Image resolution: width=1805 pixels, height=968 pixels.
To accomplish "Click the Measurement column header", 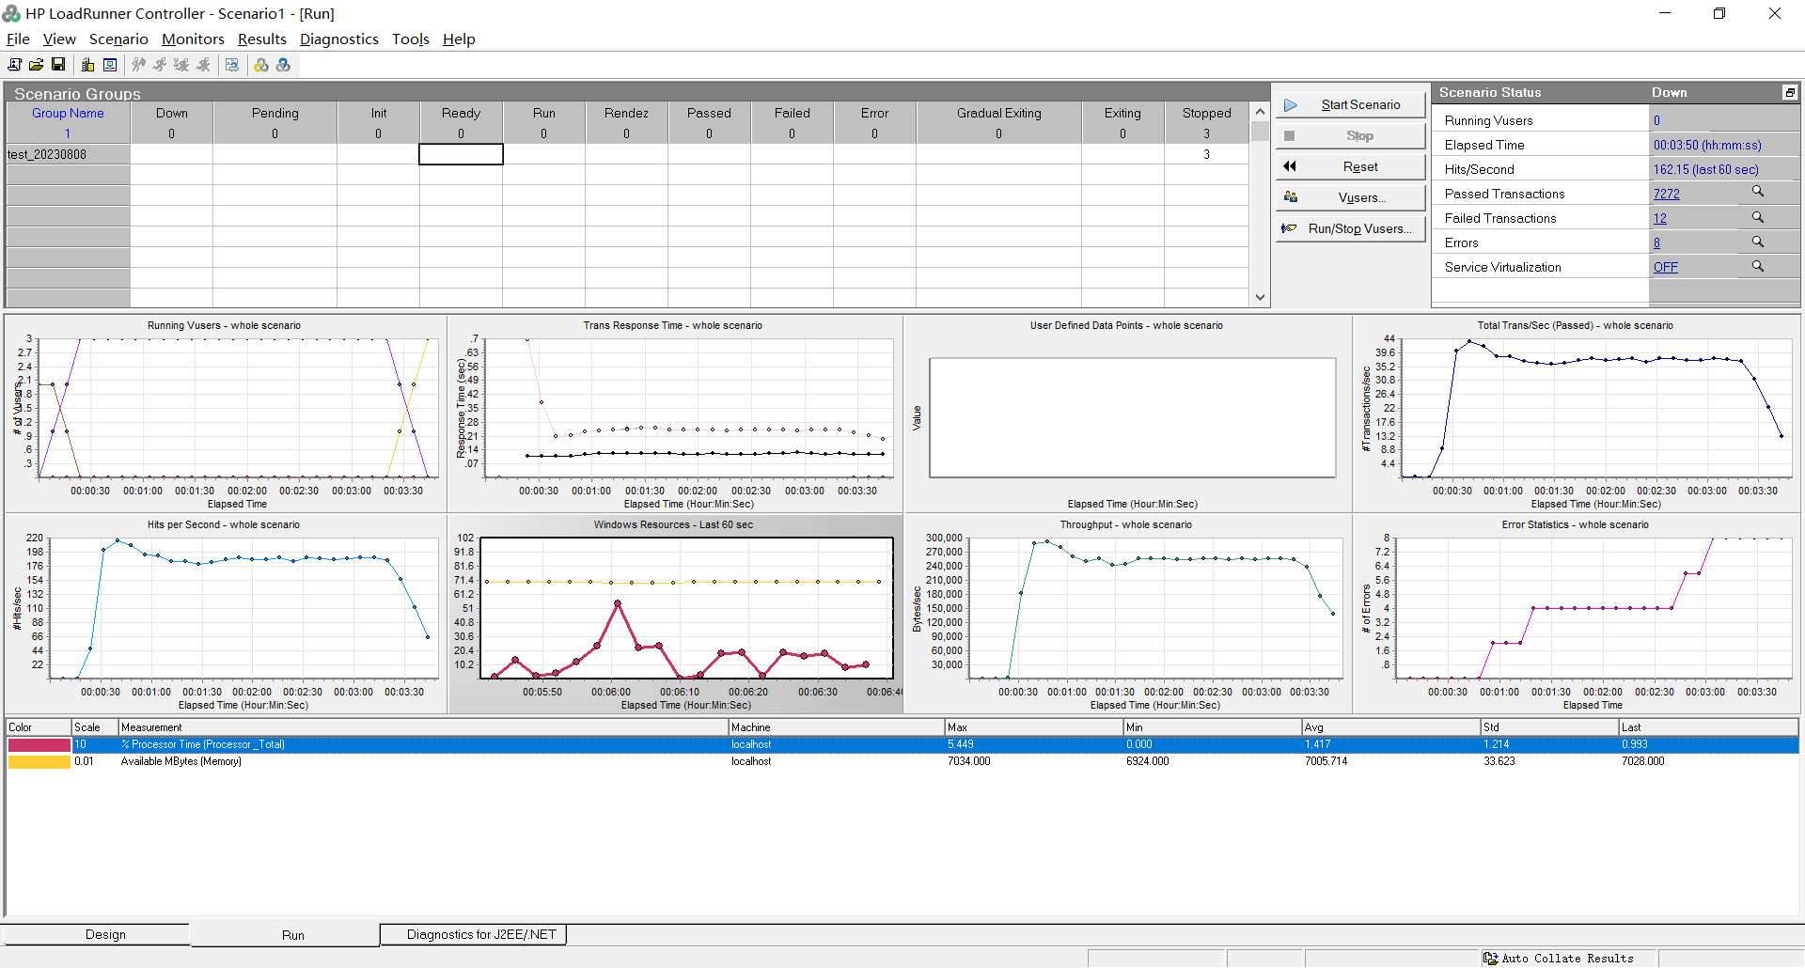I will [x=423, y=727].
